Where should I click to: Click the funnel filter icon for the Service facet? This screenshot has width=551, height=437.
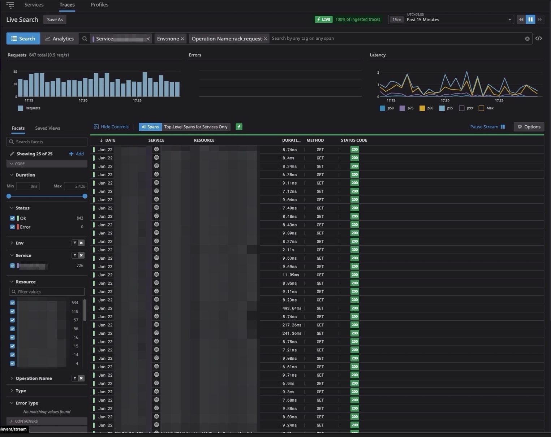(x=75, y=255)
